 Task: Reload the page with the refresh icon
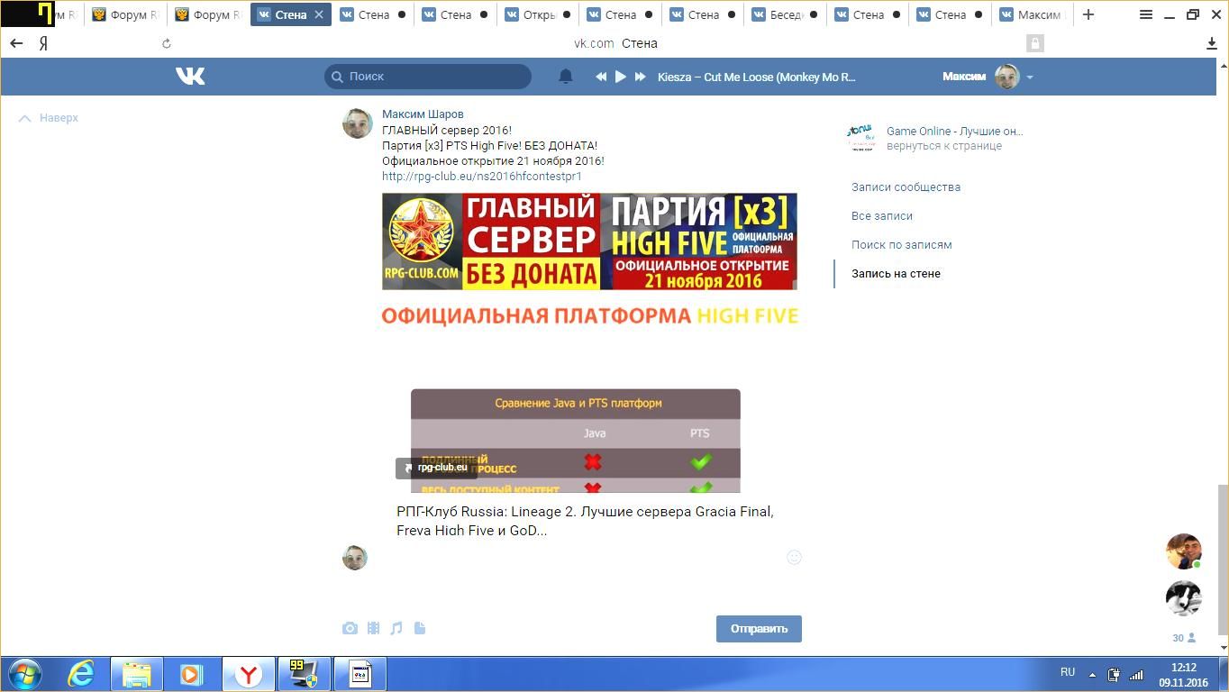(x=167, y=43)
